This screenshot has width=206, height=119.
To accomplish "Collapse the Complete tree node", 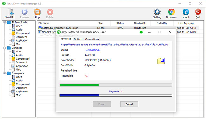I will pos(5,48).
